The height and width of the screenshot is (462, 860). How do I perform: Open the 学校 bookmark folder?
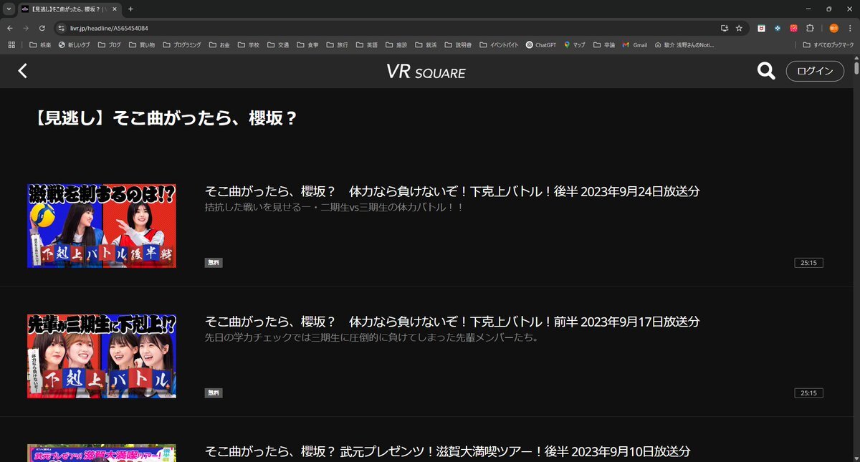[249, 44]
